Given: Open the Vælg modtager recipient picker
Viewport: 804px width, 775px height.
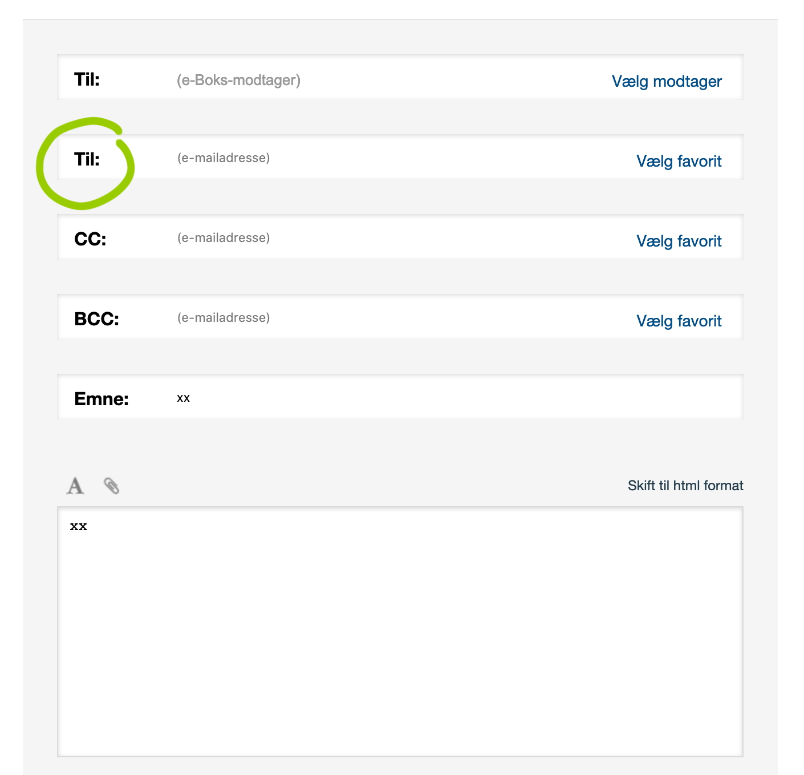Looking at the screenshot, I should [667, 81].
